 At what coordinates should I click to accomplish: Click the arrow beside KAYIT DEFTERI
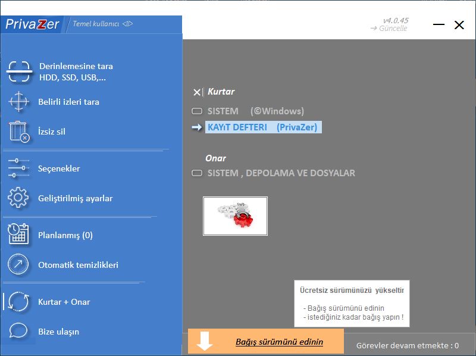coord(197,127)
